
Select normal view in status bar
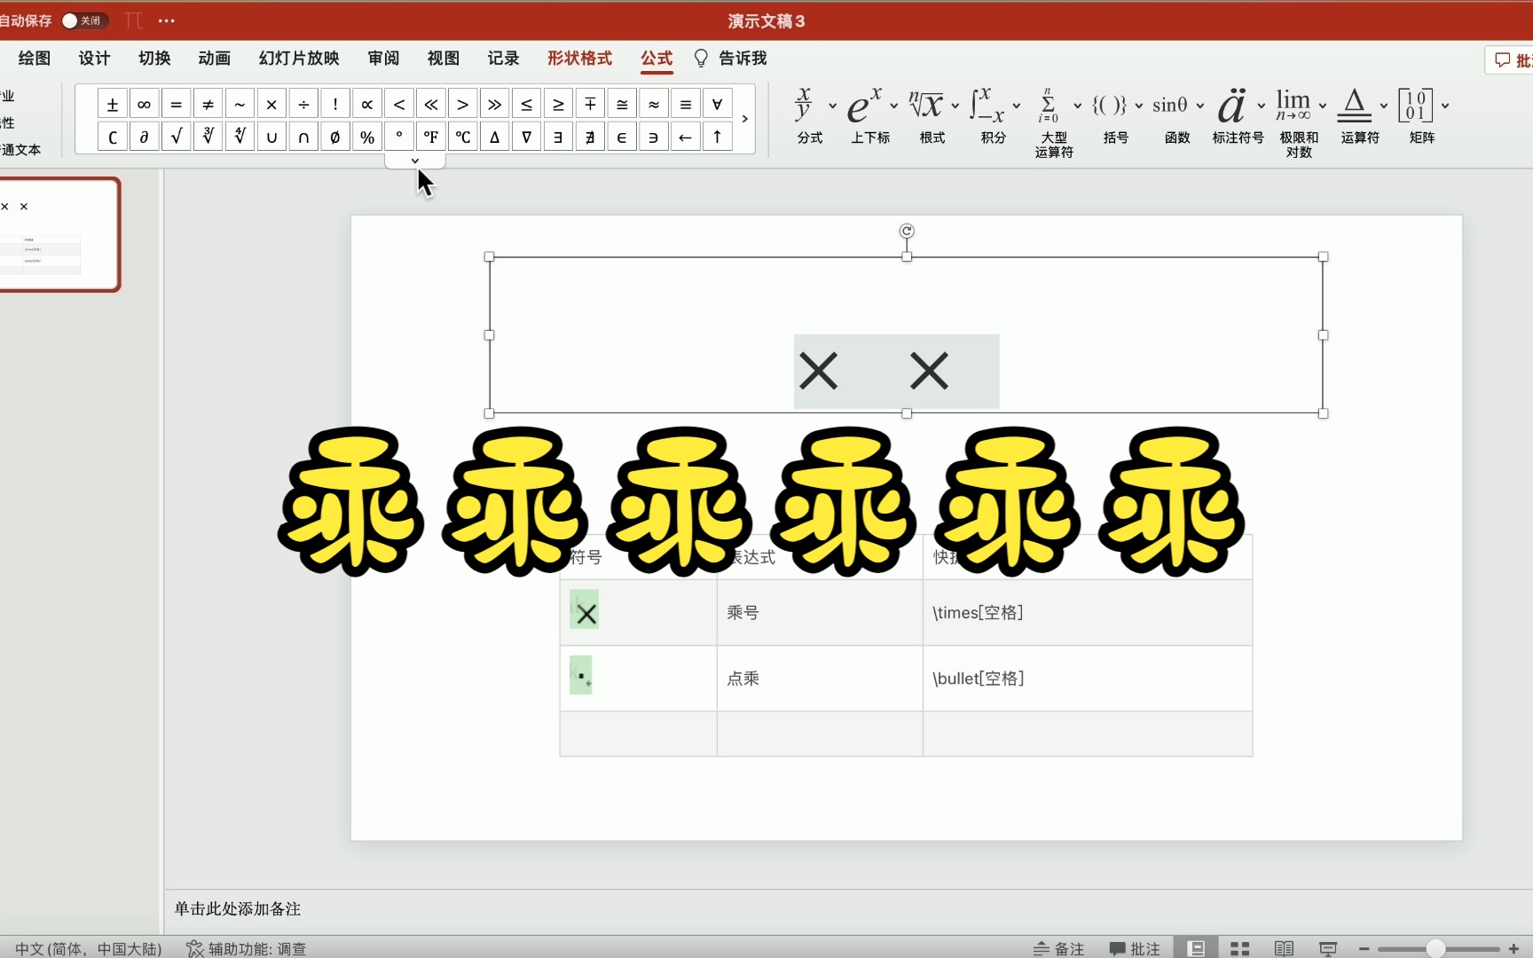1196,948
